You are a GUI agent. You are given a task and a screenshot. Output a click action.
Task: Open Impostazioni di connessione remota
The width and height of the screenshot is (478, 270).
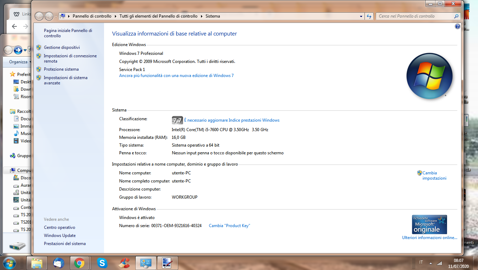(70, 58)
